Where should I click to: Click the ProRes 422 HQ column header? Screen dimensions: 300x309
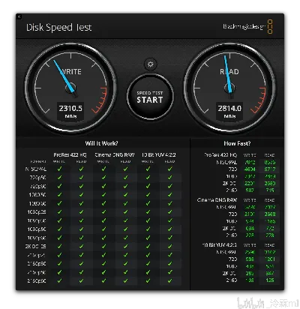[70, 155]
